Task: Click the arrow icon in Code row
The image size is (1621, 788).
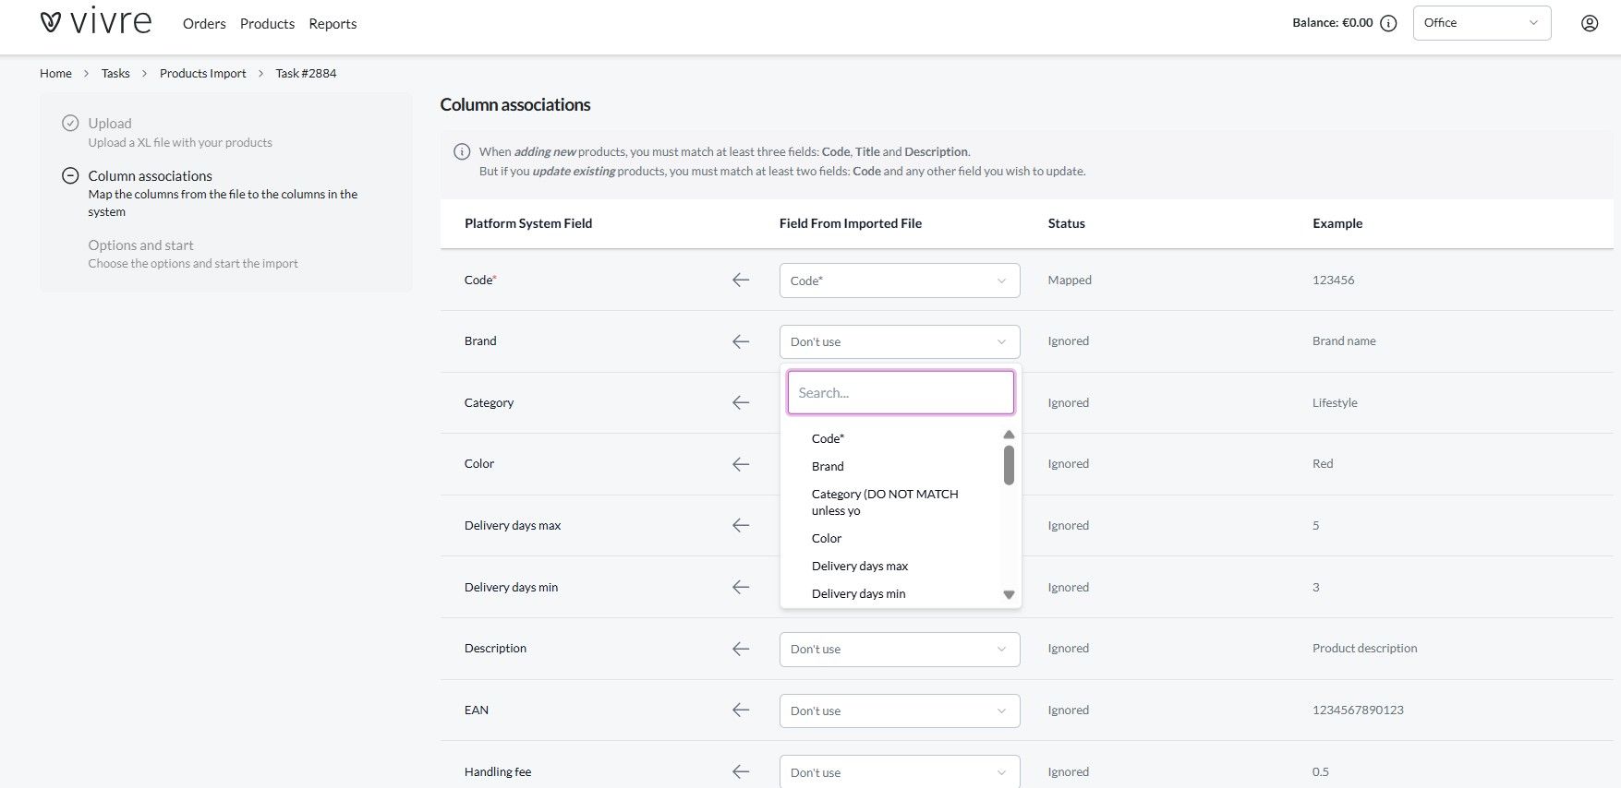Action: tap(741, 280)
